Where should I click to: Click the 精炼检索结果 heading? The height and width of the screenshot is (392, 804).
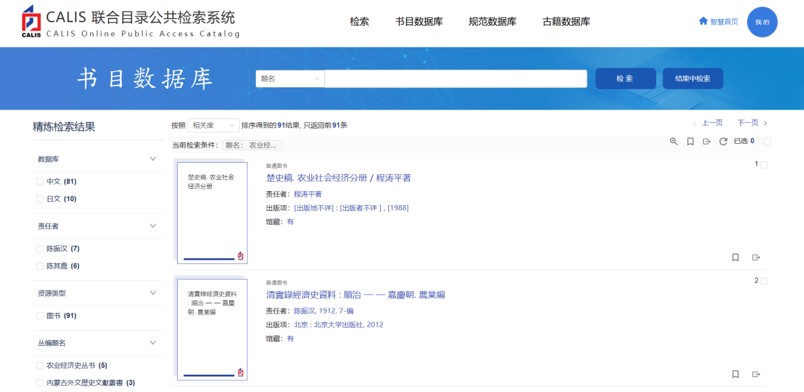coord(64,127)
